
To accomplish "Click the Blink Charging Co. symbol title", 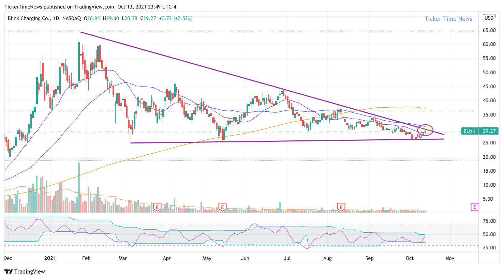I will [x=29, y=18].
